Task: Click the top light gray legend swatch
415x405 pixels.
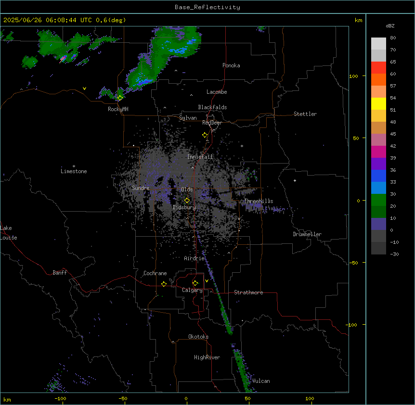Action: coord(378,44)
